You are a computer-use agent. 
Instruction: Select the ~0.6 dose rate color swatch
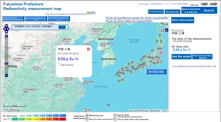coord(49,116)
